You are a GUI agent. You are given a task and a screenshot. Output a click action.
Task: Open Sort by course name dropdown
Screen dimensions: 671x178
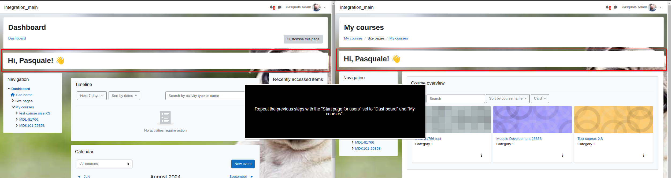[x=508, y=98]
